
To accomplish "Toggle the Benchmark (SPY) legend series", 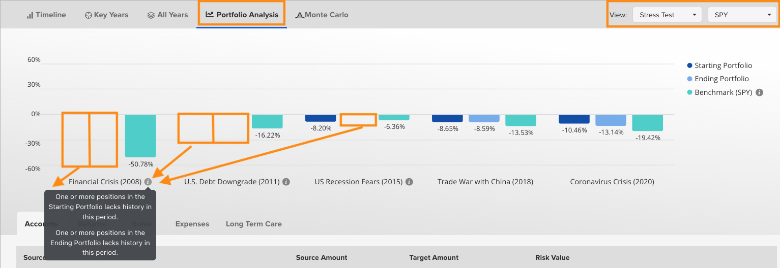I will pyautogui.click(x=720, y=92).
